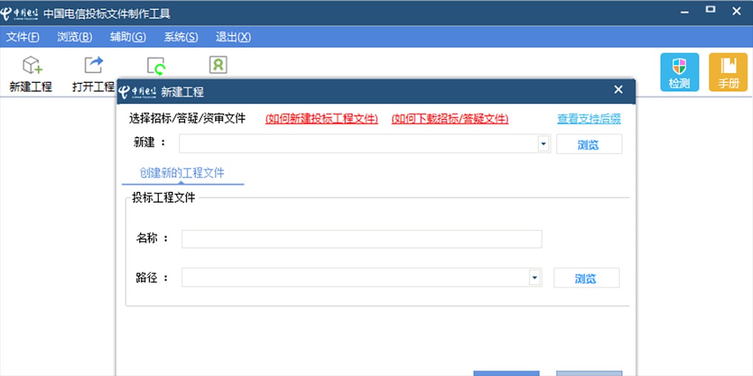
Task: Switch to the 创建新的工程文件 tab
Action: click(182, 173)
